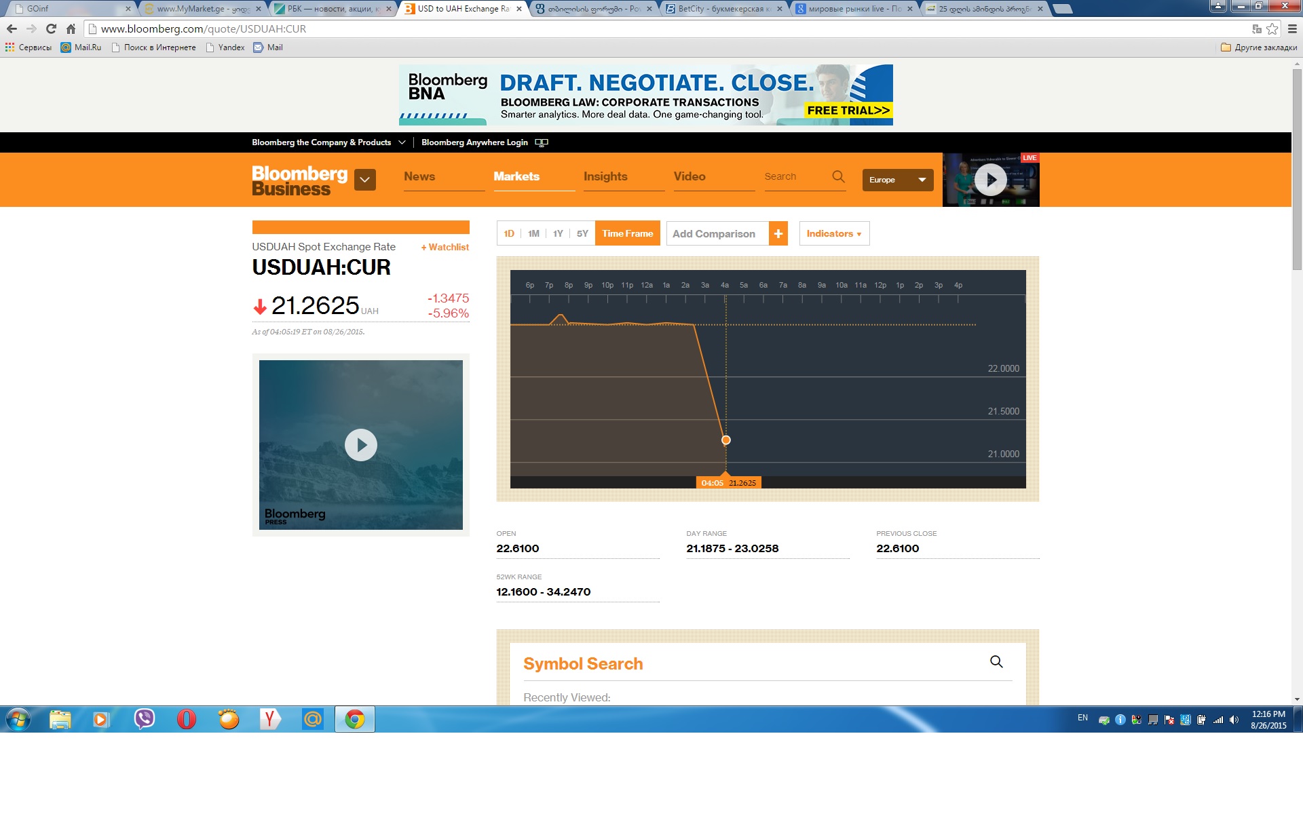
Task: Open Viber from the taskbar
Action: pos(144,719)
